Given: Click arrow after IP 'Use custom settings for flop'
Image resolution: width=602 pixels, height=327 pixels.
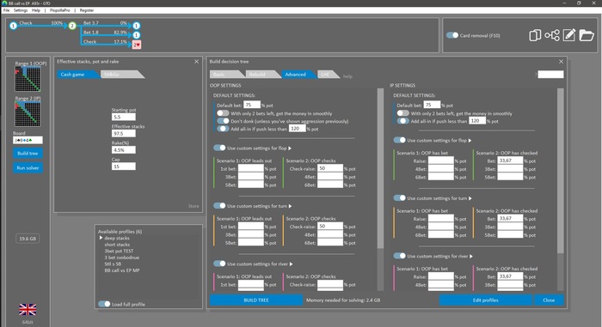Looking at the screenshot, I should click(x=470, y=140).
